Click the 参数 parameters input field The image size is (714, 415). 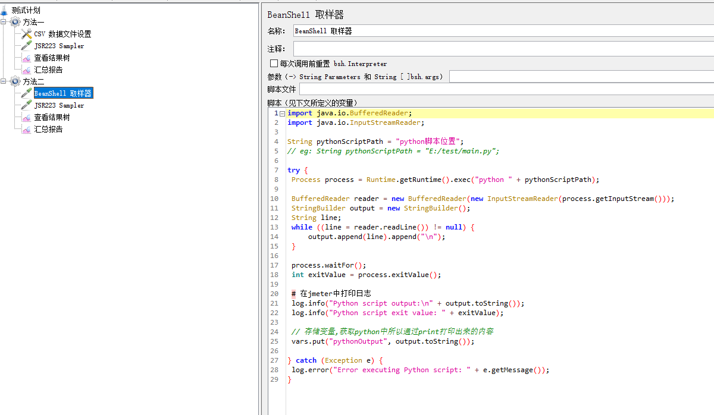581,77
